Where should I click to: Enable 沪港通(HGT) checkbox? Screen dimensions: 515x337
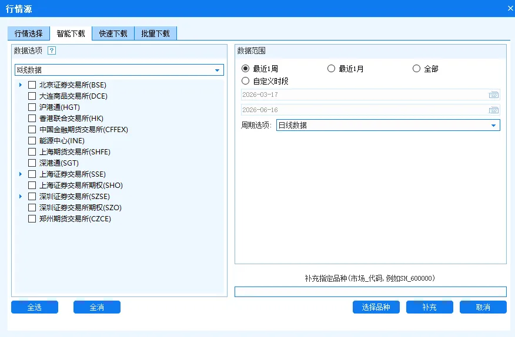[32, 107]
